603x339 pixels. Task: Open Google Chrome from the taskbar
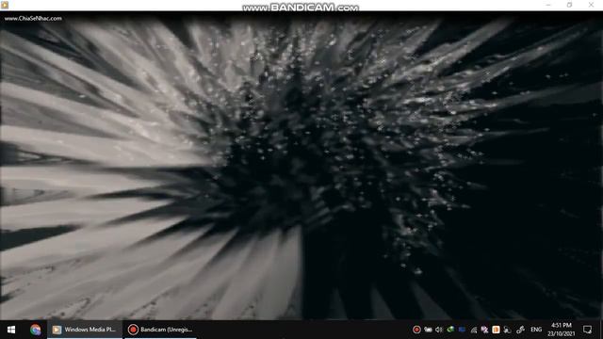tap(36, 330)
